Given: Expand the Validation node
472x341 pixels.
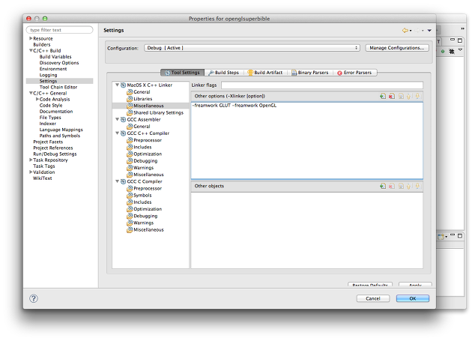Looking at the screenshot, I should pyautogui.click(x=31, y=172).
